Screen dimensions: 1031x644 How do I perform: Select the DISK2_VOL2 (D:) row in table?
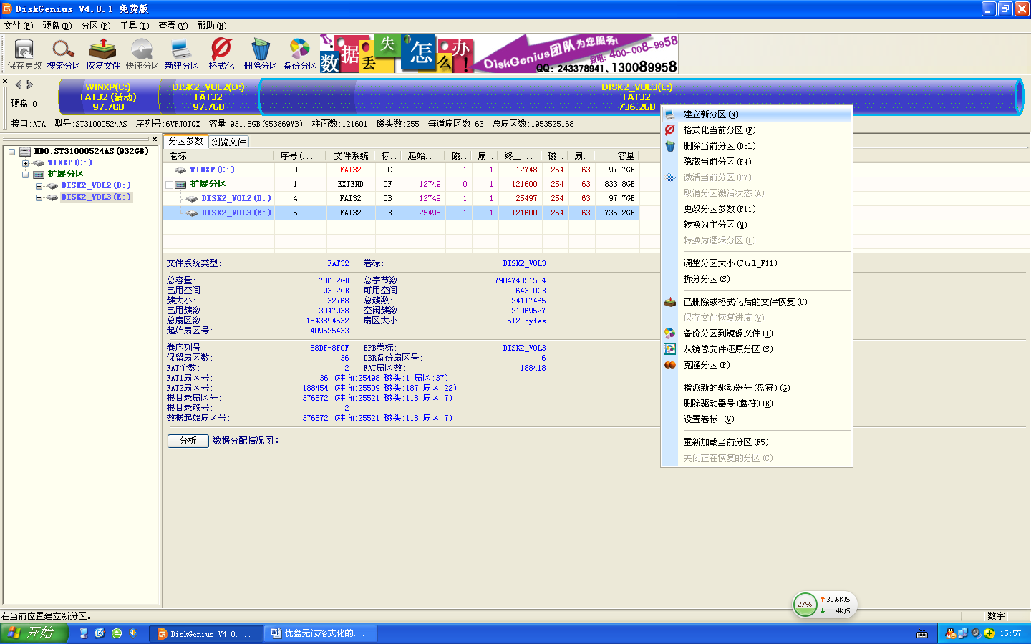click(x=236, y=198)
